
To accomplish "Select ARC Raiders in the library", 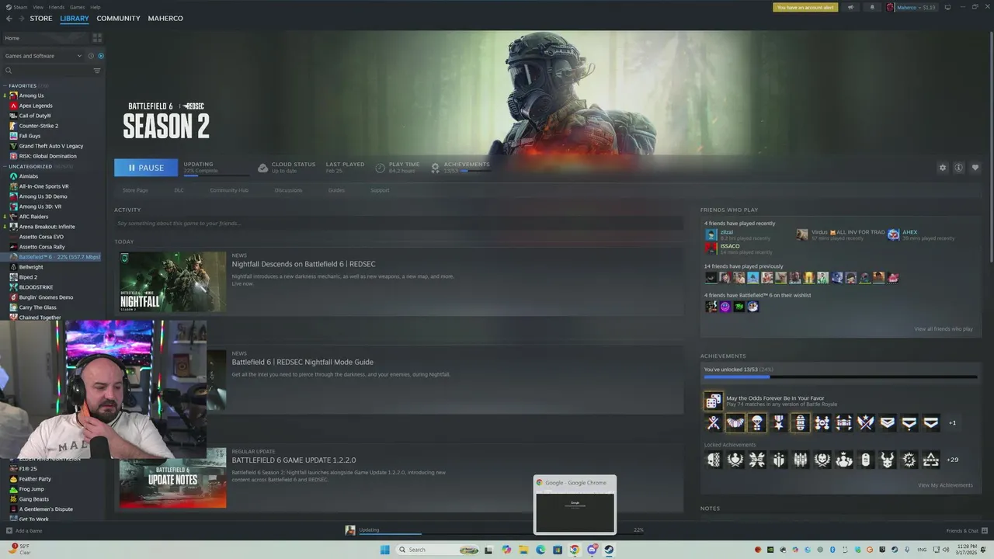I will pyautogui.click(x=33, y=217).
